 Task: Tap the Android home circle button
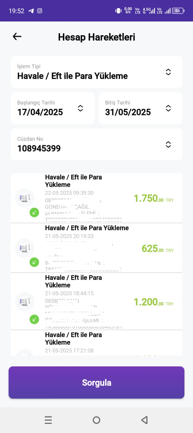tap(96, 420)
